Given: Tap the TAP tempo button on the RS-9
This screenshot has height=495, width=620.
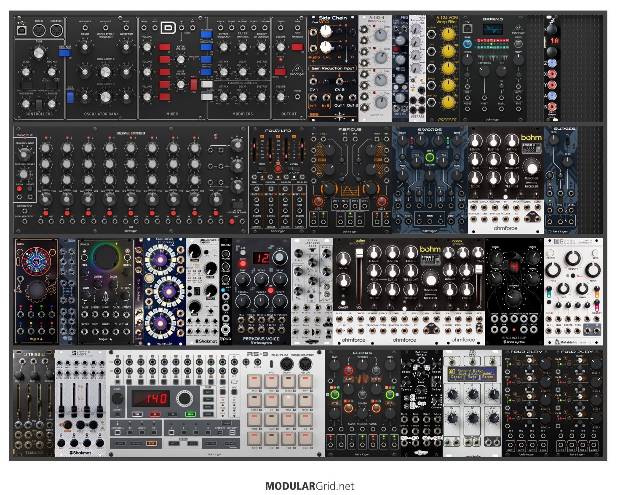Looking at the screenshot, I should tap(137, 414).
